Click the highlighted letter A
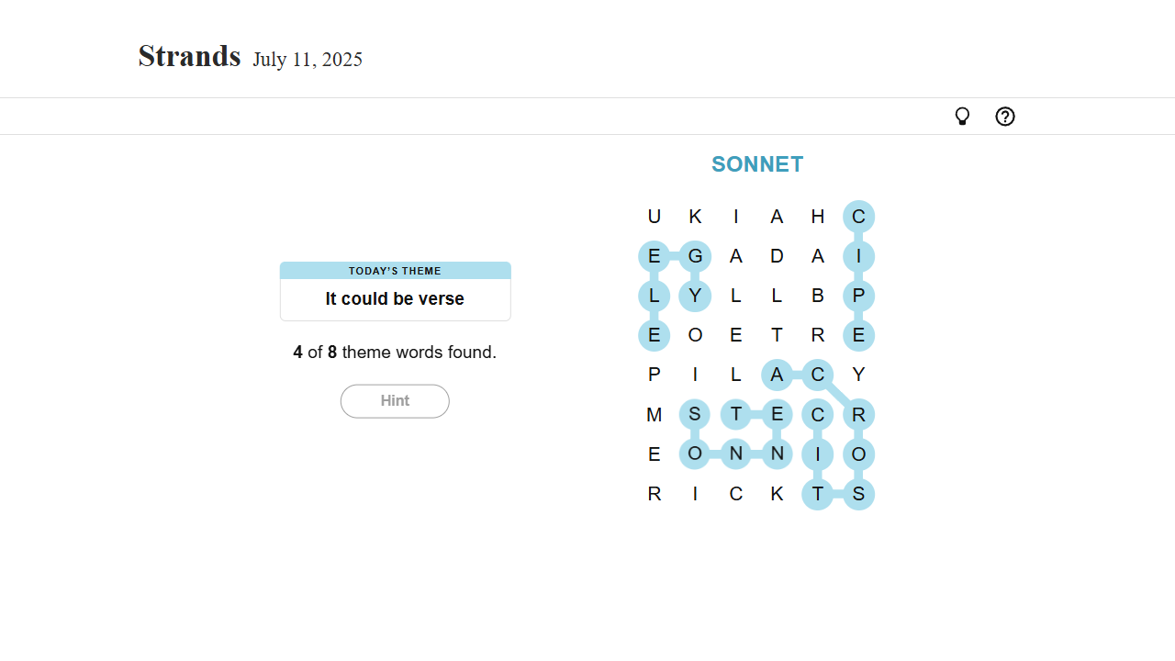Image resolution: width=1175 pixels, height=661 pixels. click(777, 375)
